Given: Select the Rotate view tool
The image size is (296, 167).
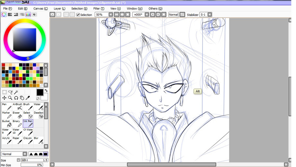Looking at the screenshot, I should click(16, 98).
